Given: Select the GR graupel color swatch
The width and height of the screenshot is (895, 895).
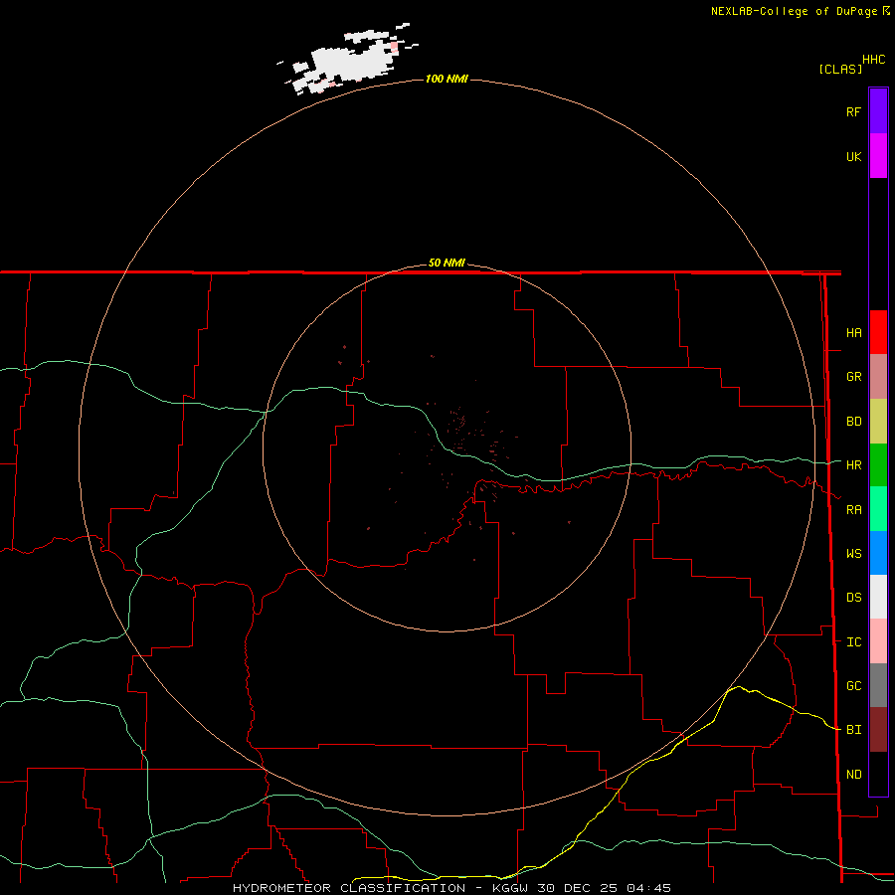Looking at the screenshot, I should [x=878, y=377].
